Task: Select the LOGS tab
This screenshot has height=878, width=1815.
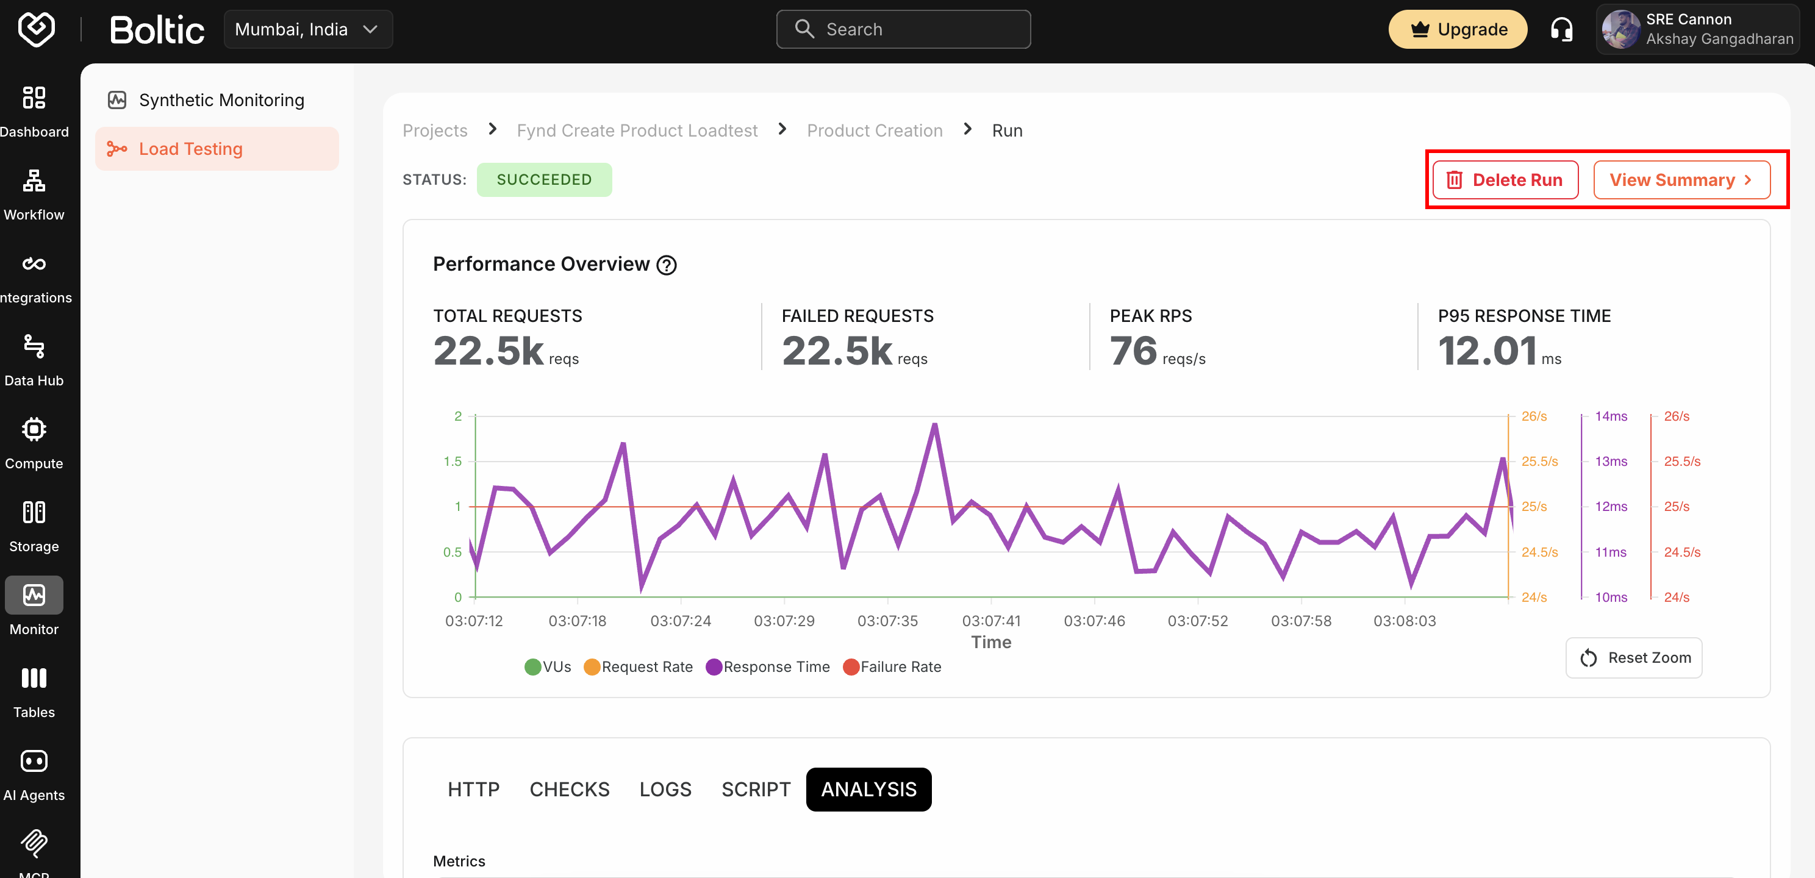Action: (665, 789)
